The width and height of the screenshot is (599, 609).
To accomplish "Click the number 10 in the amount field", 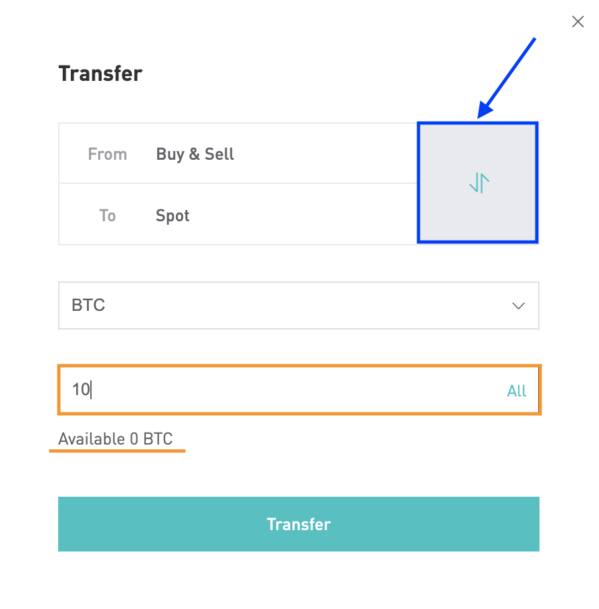I will pyautogui.click(x=81, y=390).
